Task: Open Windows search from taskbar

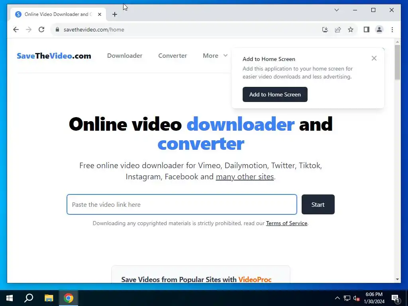Action: 29,298
